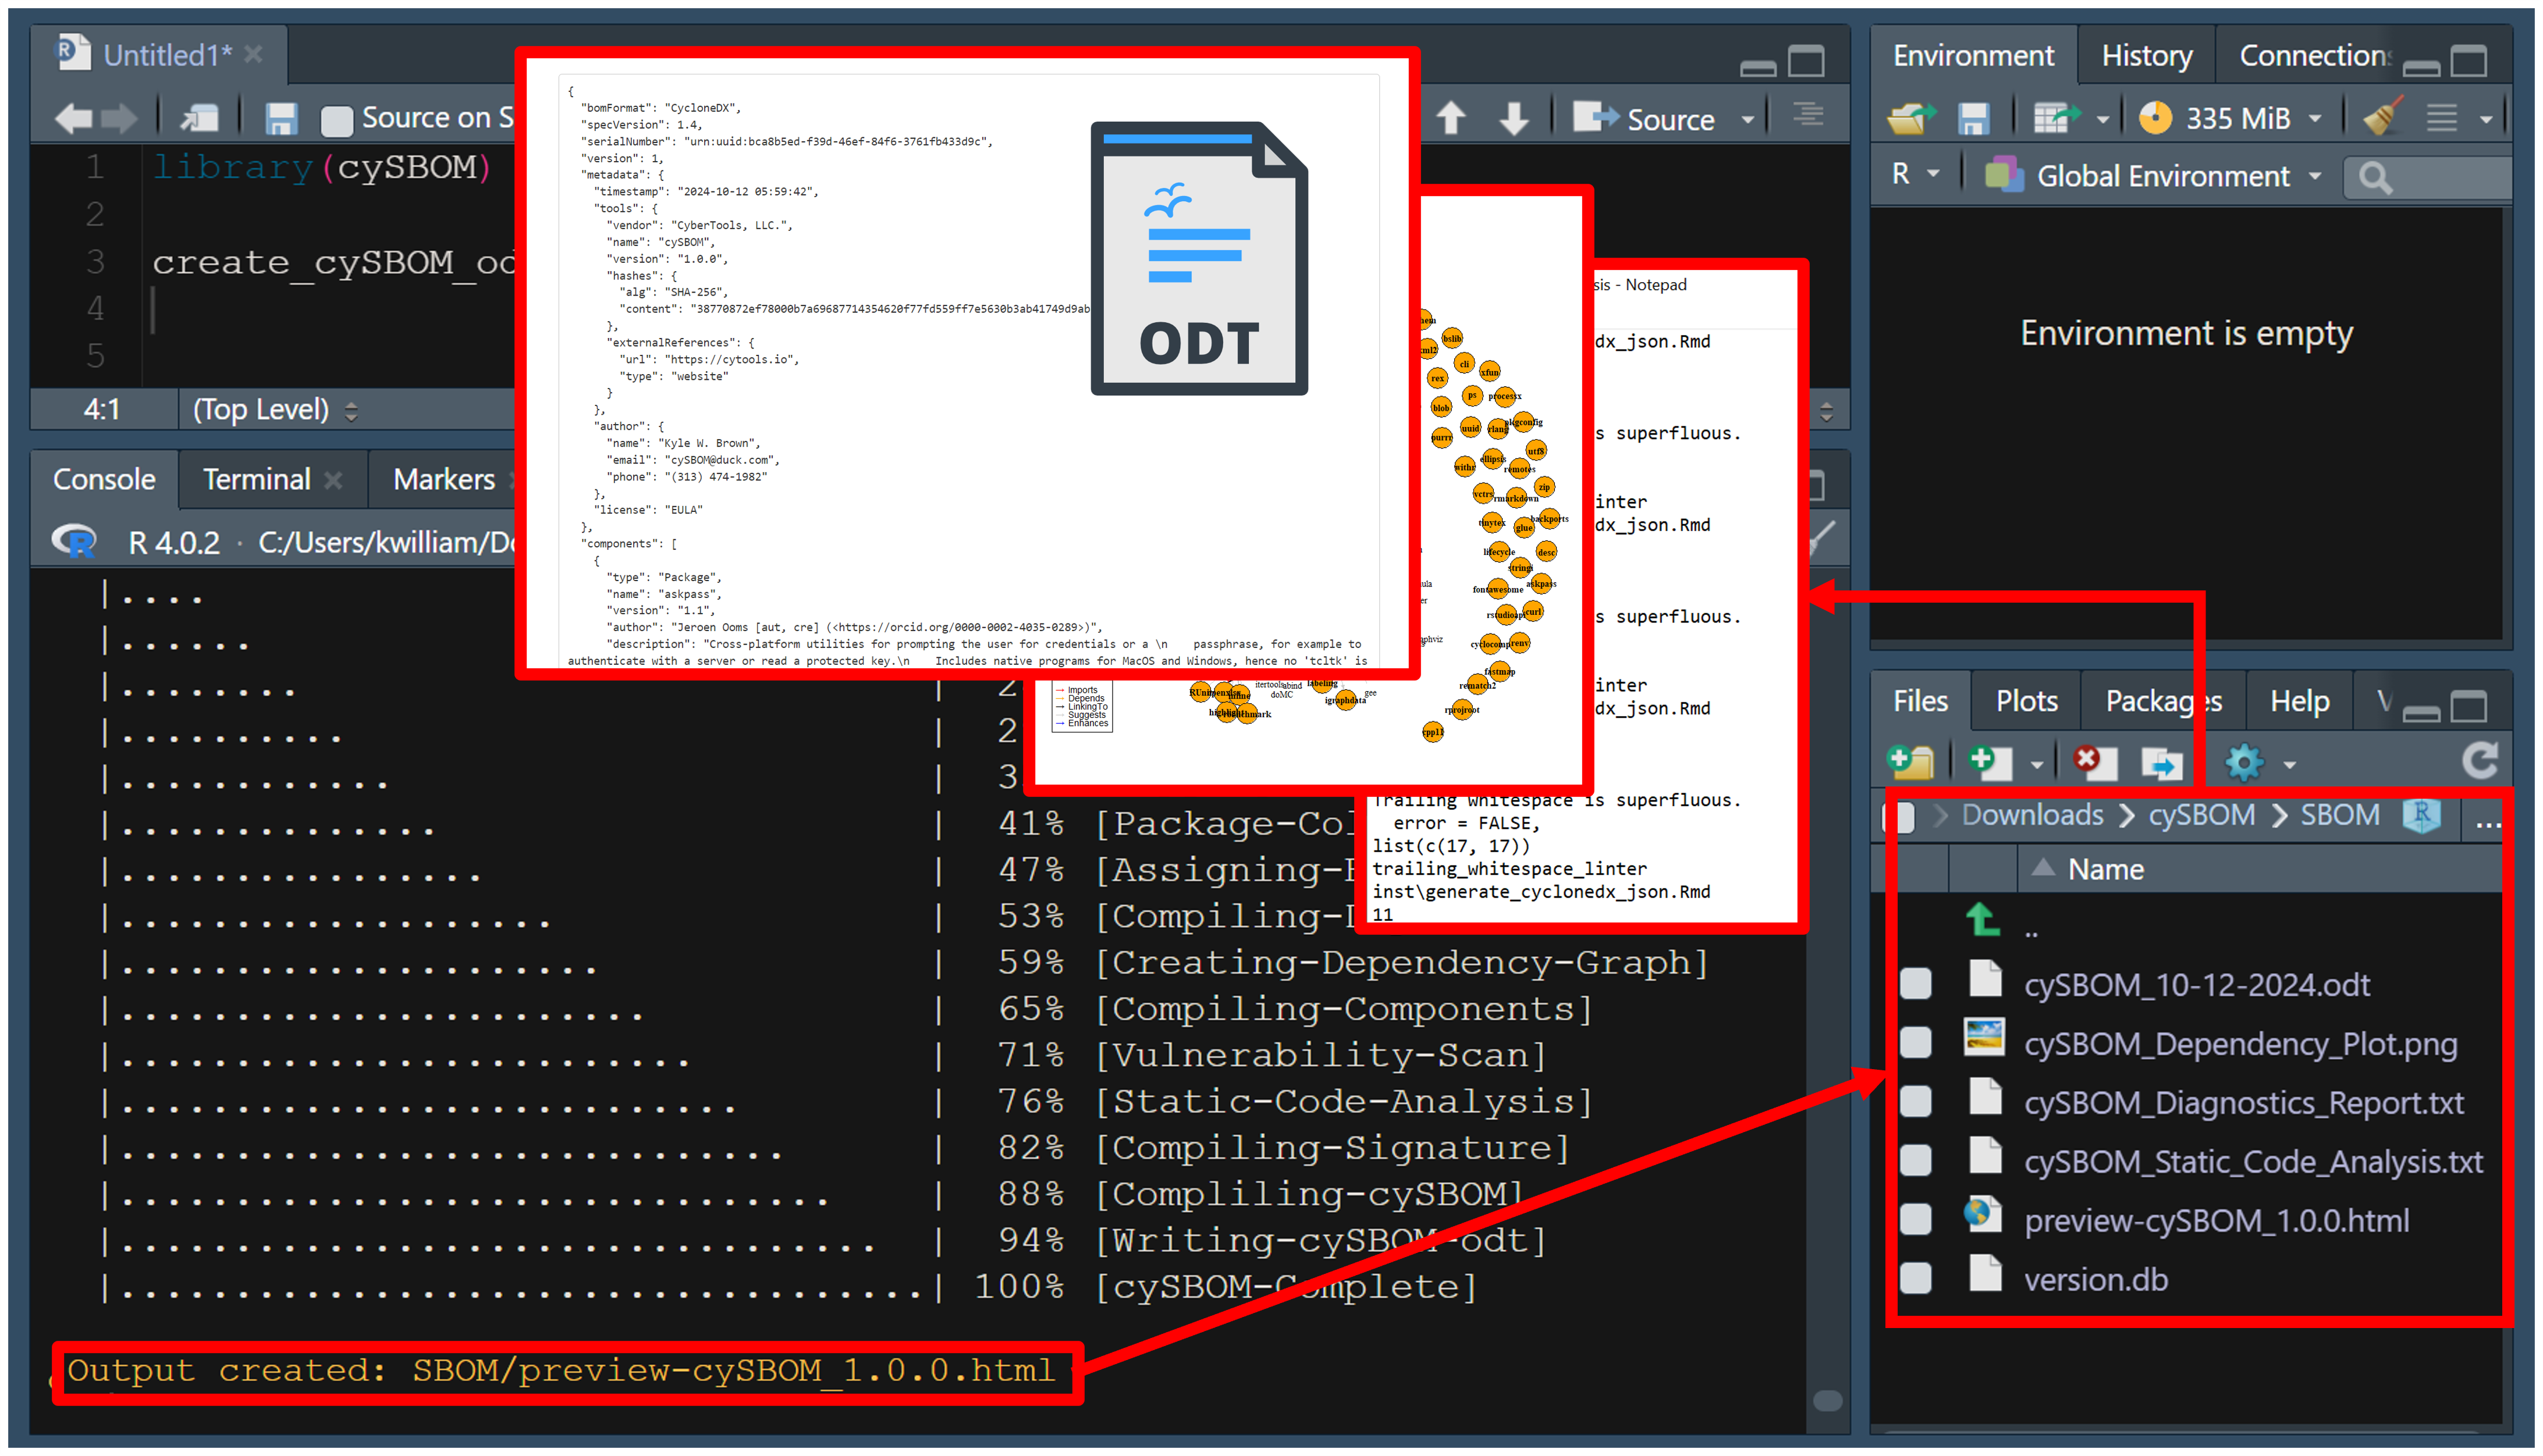Navigate to Downloads in the breadcrumb
The image size is (2543, 1456).
pos(2032,815)
